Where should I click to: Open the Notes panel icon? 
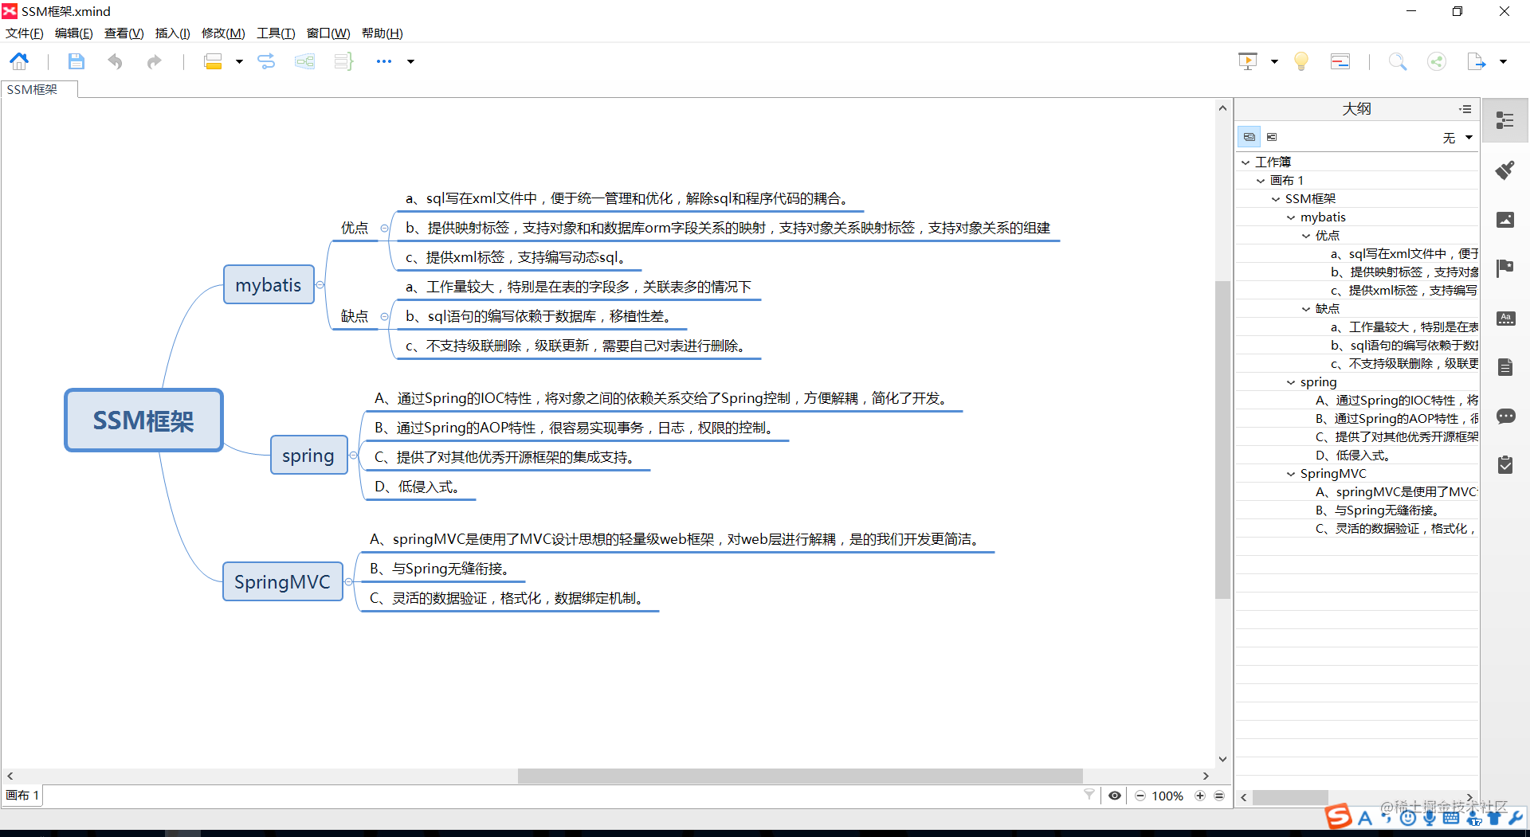1505,366
